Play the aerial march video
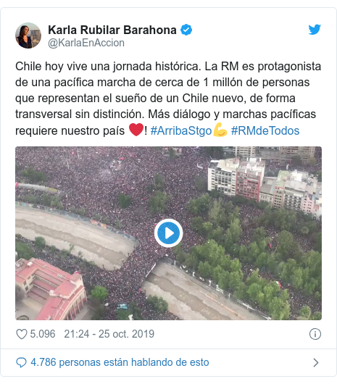Image resolution: width=337 pixels, height=384 pixels. [168, 233]
